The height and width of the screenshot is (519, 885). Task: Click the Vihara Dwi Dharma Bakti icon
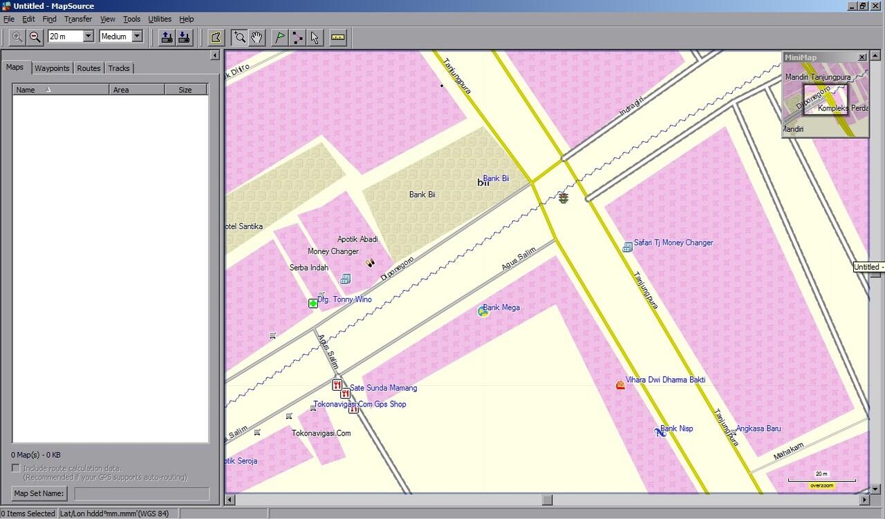point(620,385)
